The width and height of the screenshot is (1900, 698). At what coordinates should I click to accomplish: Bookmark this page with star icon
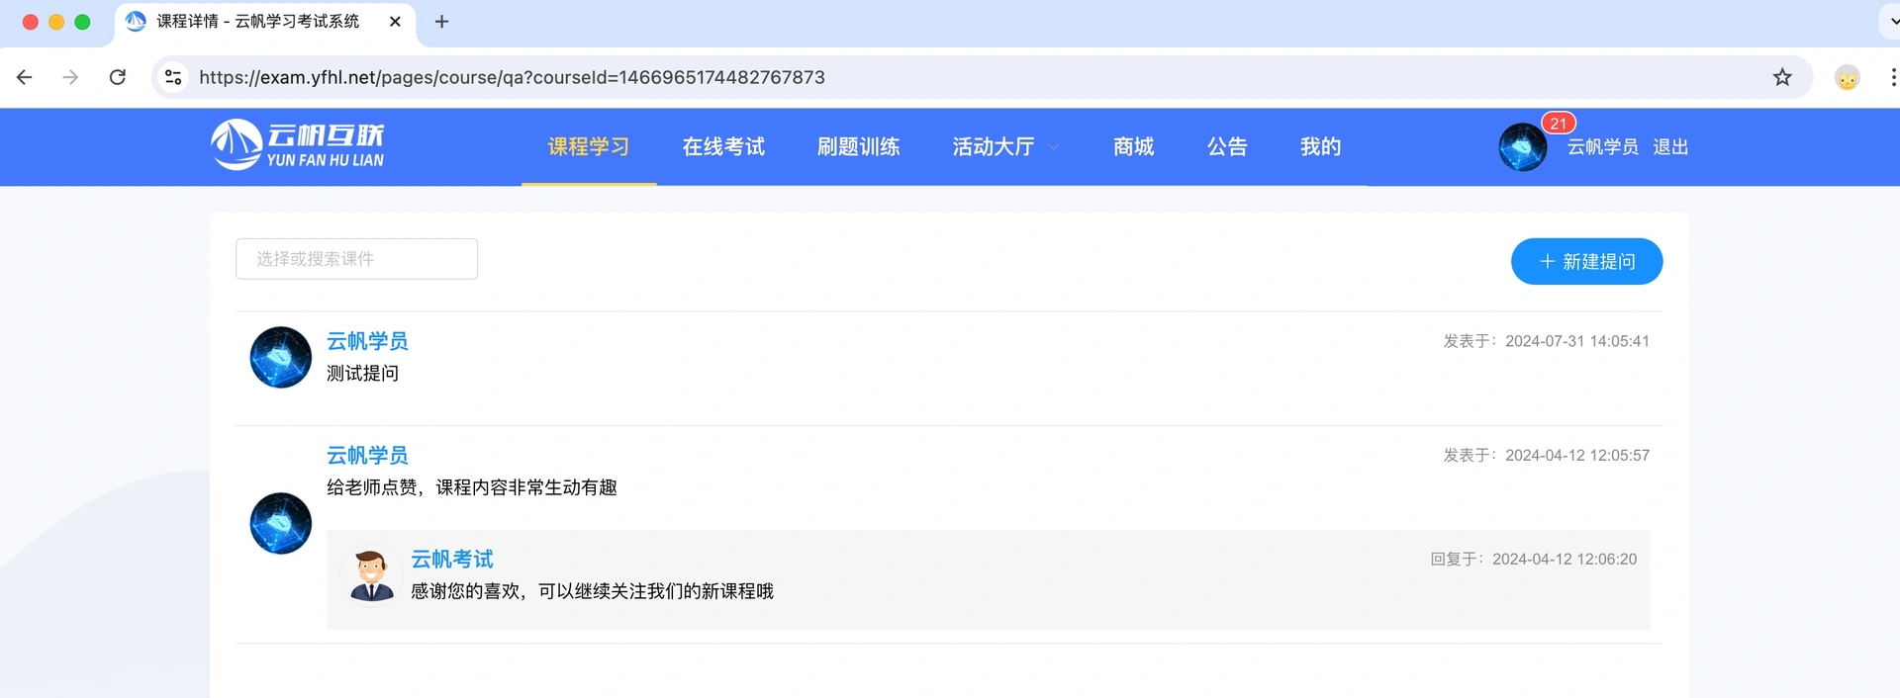click(x=1782, y=77)
